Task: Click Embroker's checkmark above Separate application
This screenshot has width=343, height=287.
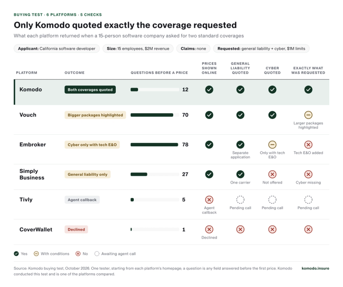Action: 240,145
